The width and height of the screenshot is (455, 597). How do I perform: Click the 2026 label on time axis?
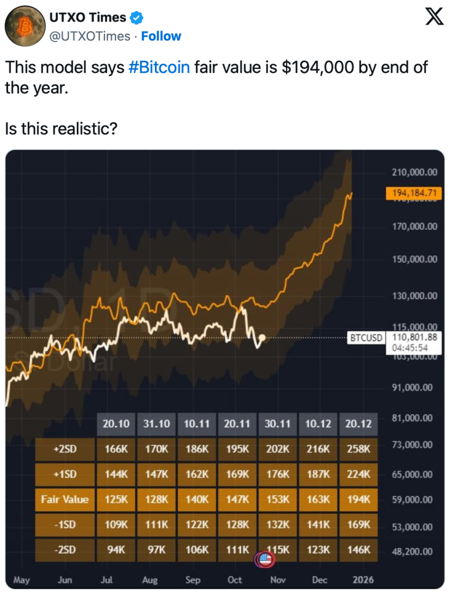[363, 580]
